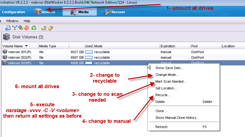Viewport: 245px width, 137px height.
Task: Select Mark Scan Needed menu entry
Action: coord(171,81)
